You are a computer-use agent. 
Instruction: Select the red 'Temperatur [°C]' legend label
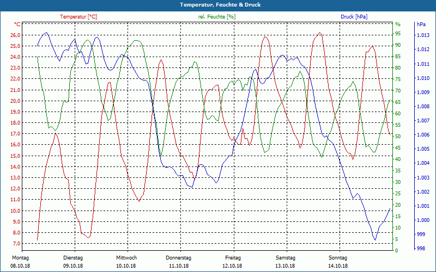(x=78, y=17)
